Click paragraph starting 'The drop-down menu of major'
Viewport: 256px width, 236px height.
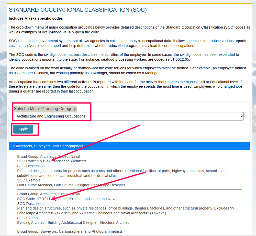point(129,30)
